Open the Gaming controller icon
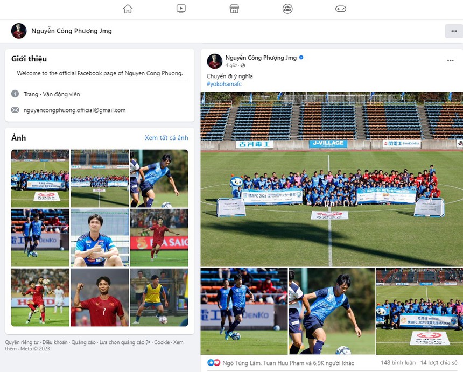The height and width of the screenshot is (372, 463). 341,9
